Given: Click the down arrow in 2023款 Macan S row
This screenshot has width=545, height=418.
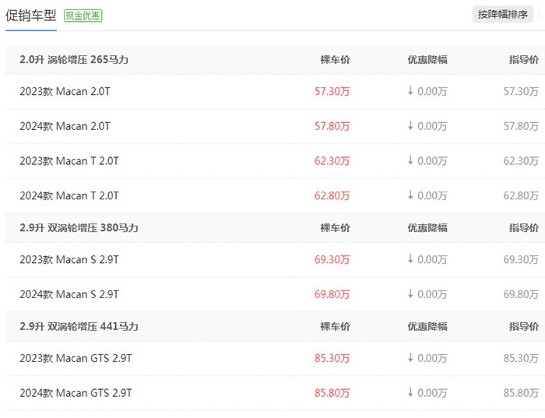Looking at the screenshot, I should click(x=410, y=259).
